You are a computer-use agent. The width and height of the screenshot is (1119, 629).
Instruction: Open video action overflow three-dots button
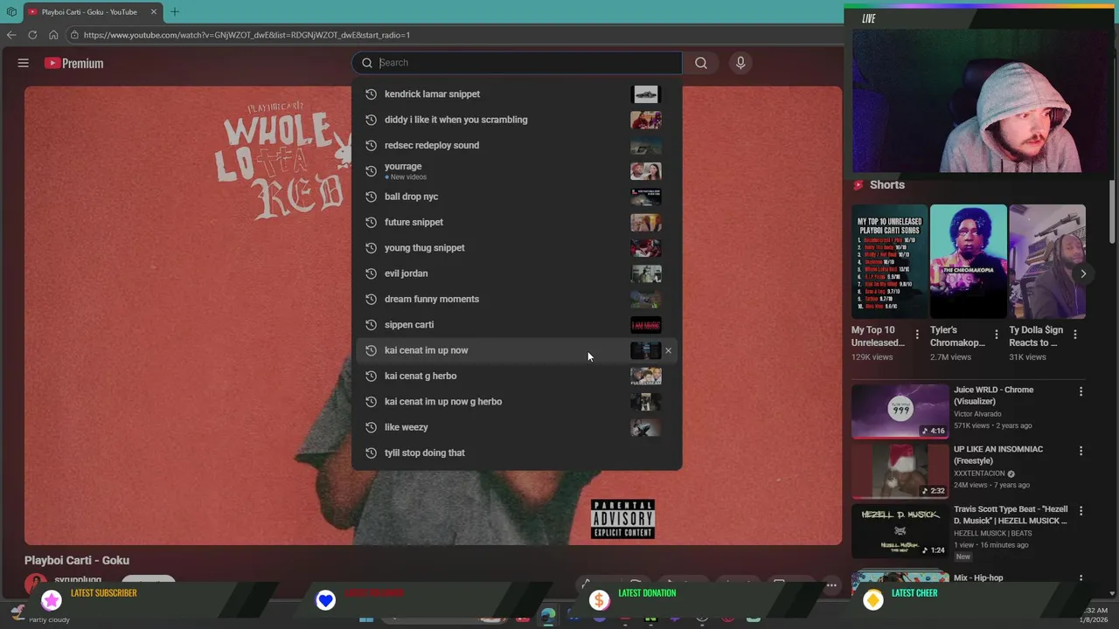pyautogui.click(x=831, y=585)
